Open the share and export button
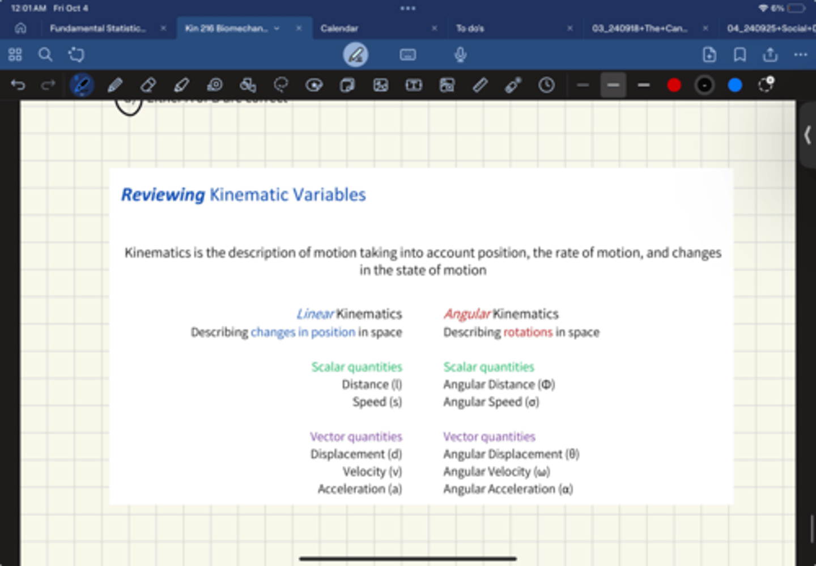The width and height of the screenshot is (816, 566). pyautogui.click(x=770, y=55)
